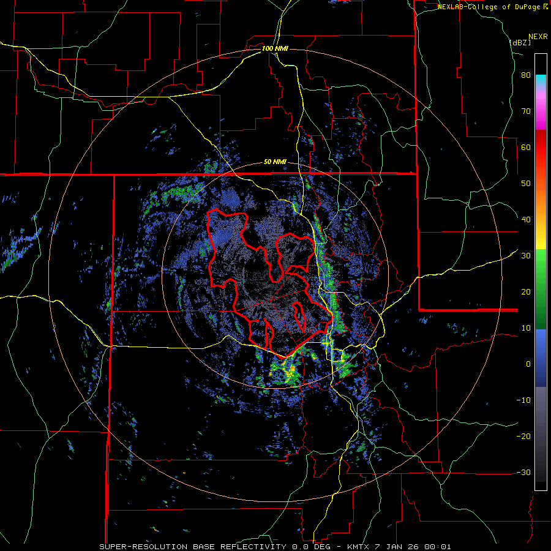Click the 60 value on the dBZ scale
The image size is (551, 551).
tap(526, 147)
